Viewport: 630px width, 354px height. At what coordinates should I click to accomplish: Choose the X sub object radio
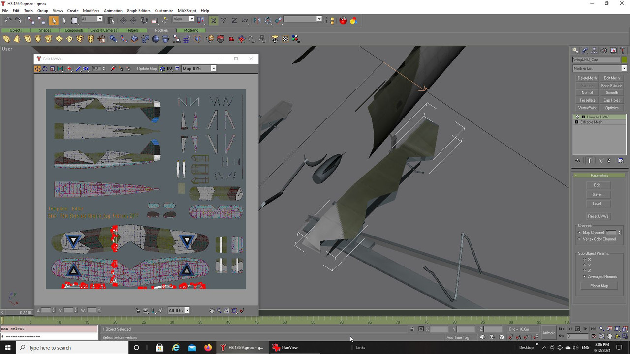pos(585,260)
